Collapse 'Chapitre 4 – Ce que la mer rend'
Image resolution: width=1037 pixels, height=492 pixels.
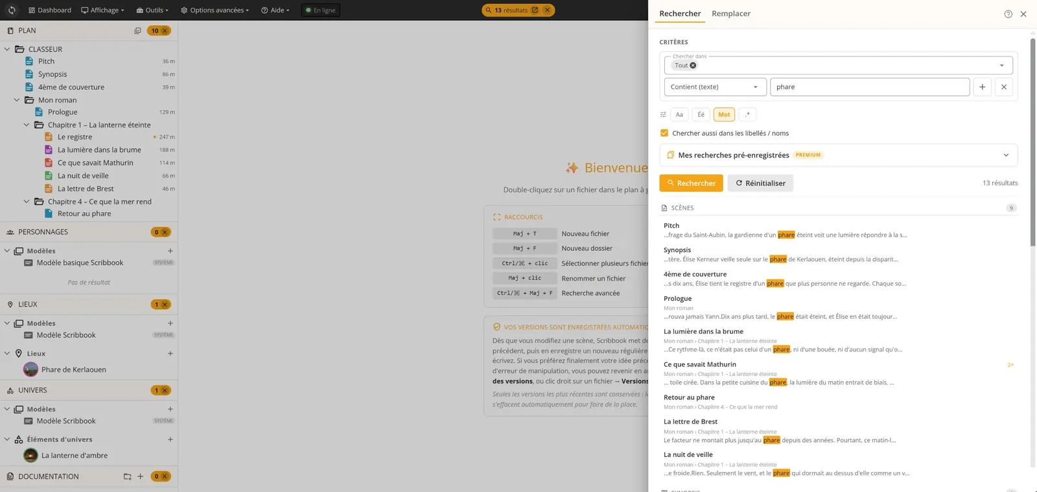pos(27,202)
